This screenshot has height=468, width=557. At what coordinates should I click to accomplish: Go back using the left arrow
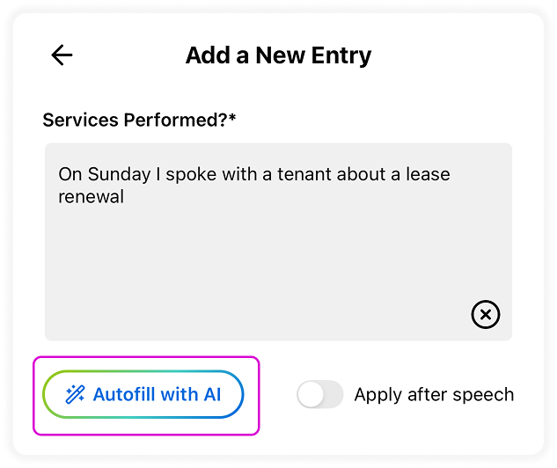[x=62, y=55]
